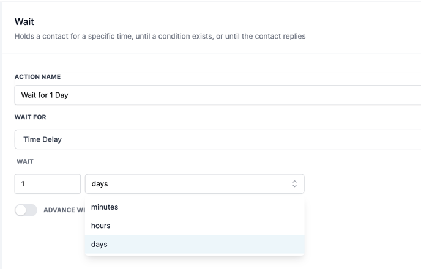Pick the highlighted days option in list
The image size is (421, 269).
coord(99,244)
